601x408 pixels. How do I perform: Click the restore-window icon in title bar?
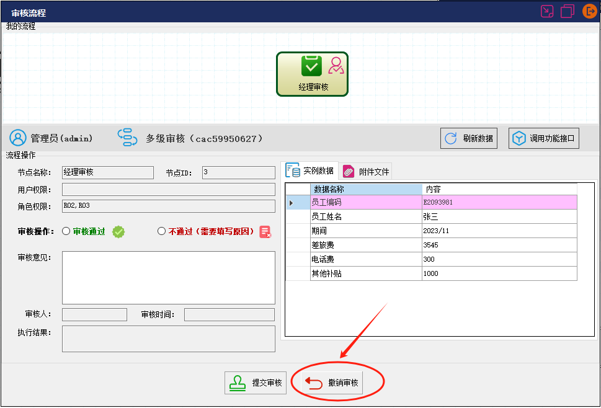click(568, 11)
